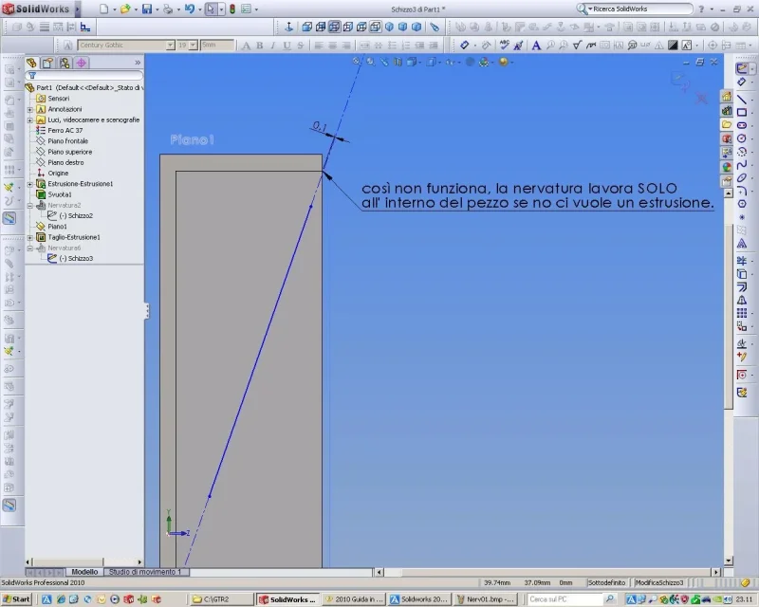Open the Note annotation tool
Viewport: 759px width, 607px height.
[536, 45]
